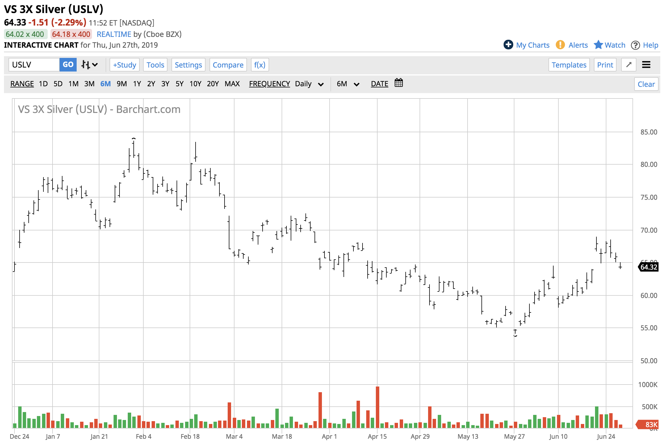The width and height of the screenshot is (662, 441).
Task: Click the Watch star icon
Action: (598, 45)
